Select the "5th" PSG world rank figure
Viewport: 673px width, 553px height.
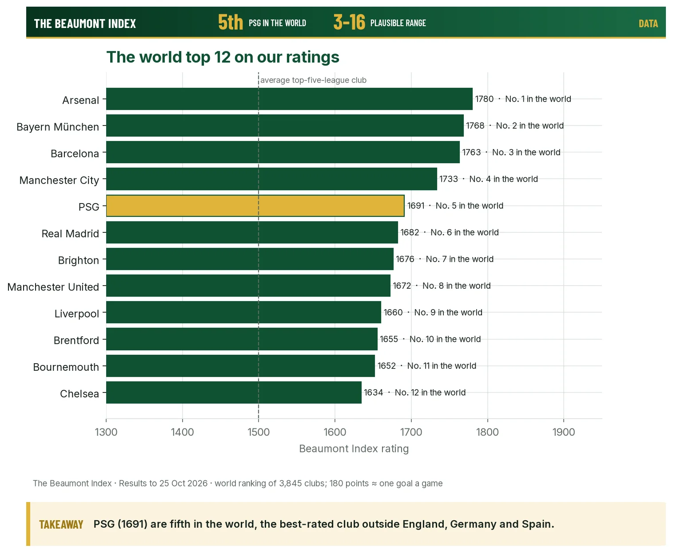click(231, 22)
